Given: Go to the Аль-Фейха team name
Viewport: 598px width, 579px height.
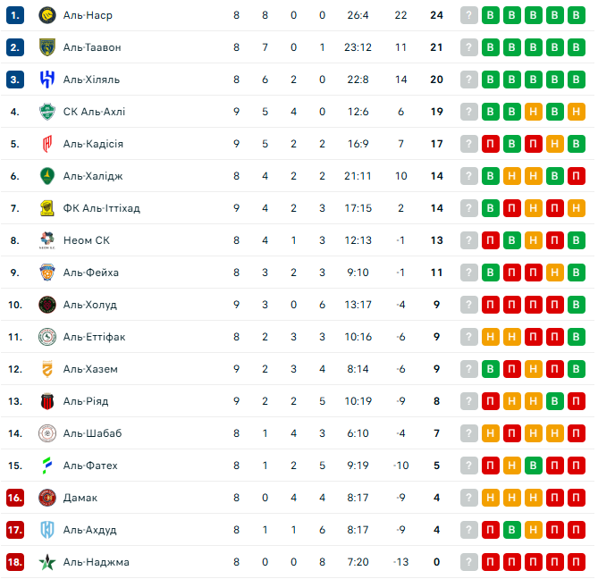Looking at the screenshot, I should point(91,273).
